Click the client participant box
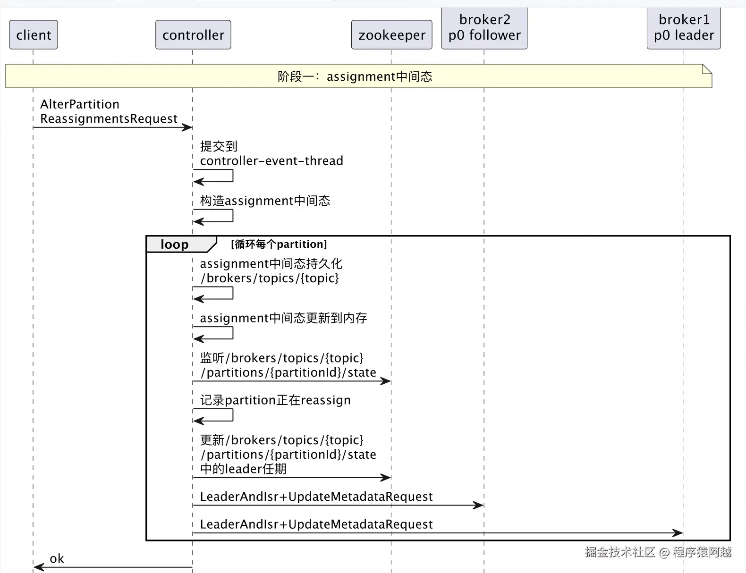 [34, 35]
